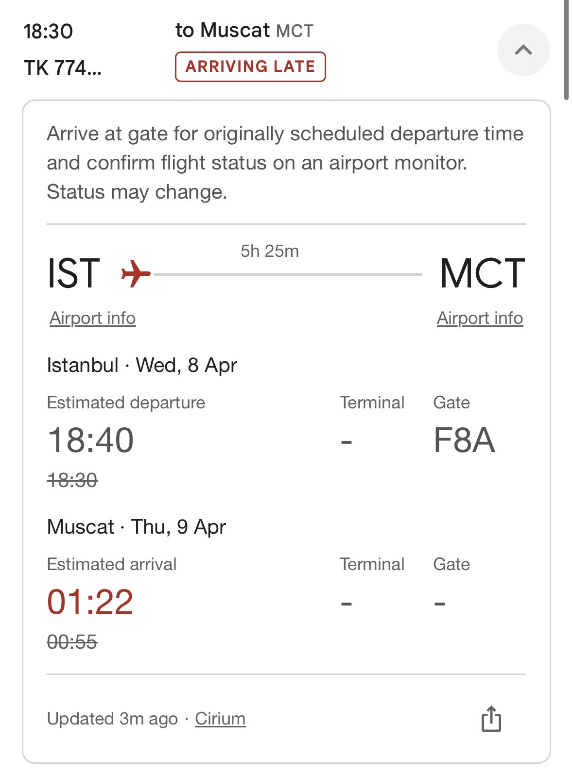Tap the share icon
The width and height of the screenshot is (573, 775).
pos(491,718)
